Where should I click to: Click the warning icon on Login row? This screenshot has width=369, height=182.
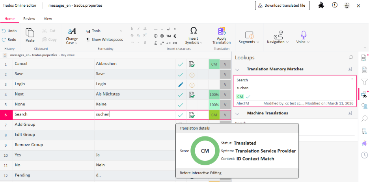click(x=192, y=85)
